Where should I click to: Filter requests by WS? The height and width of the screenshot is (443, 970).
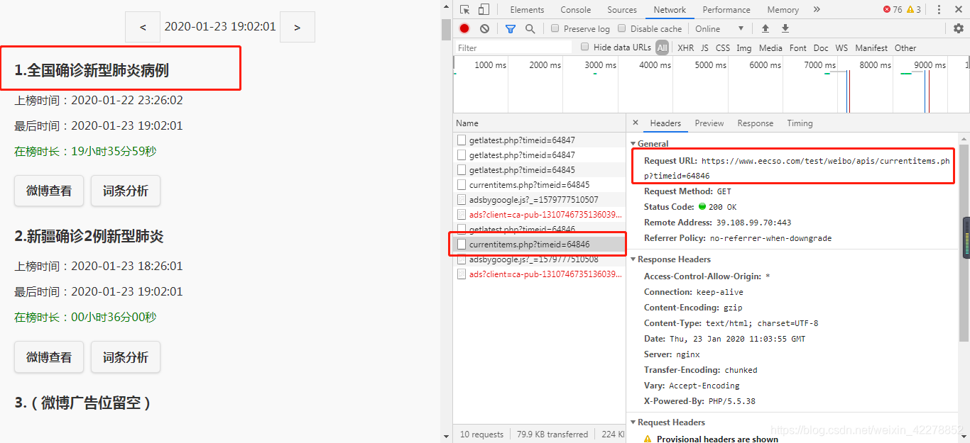(841, 47)
